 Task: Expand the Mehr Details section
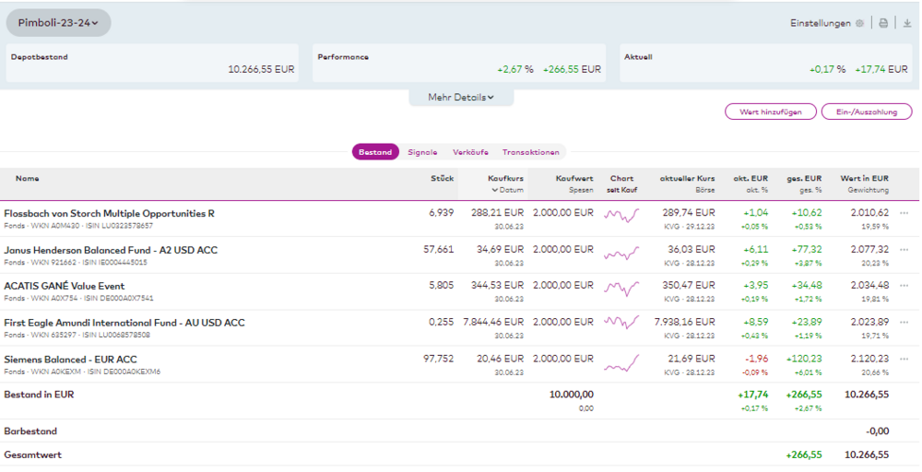click(x=461, y=97)
